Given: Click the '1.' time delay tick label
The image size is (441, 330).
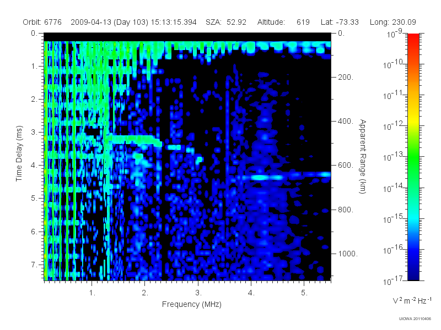Looking at the screenshot, I should click(34, 66).
